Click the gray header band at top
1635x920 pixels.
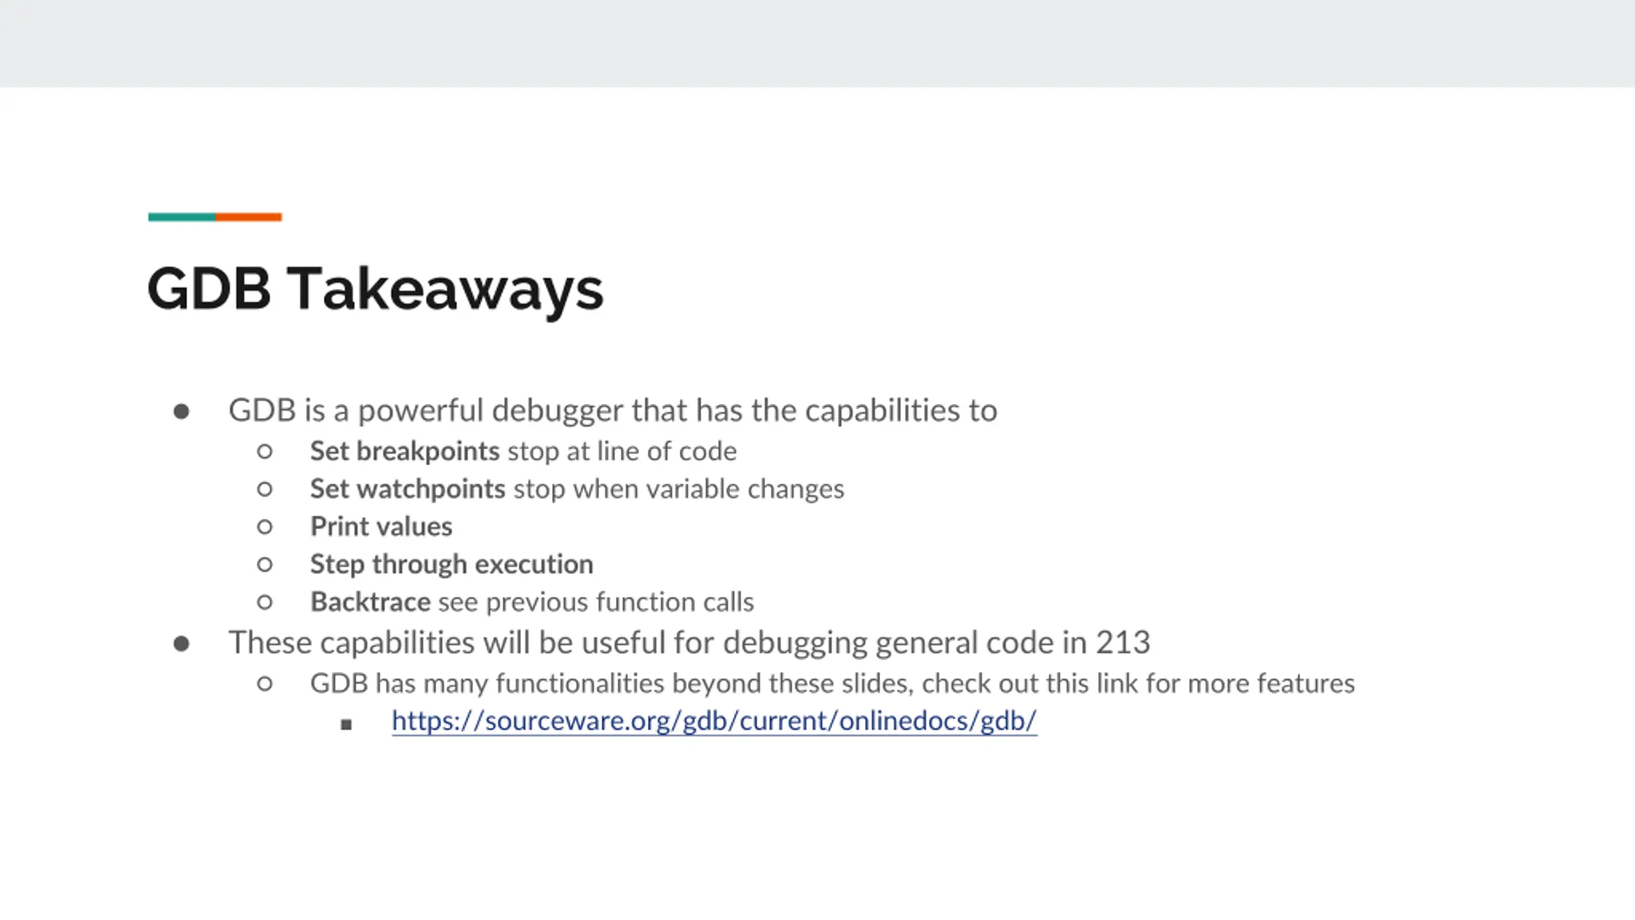tap(817, 43)
